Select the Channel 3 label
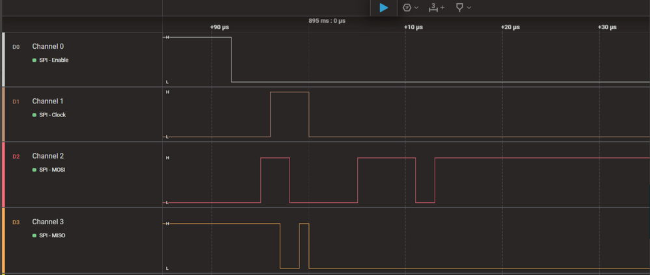 [x=48, y=222]
